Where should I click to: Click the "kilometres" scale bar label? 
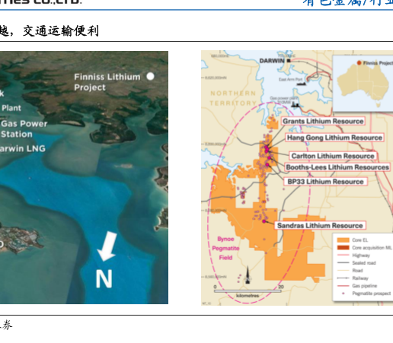coord(248,296)
